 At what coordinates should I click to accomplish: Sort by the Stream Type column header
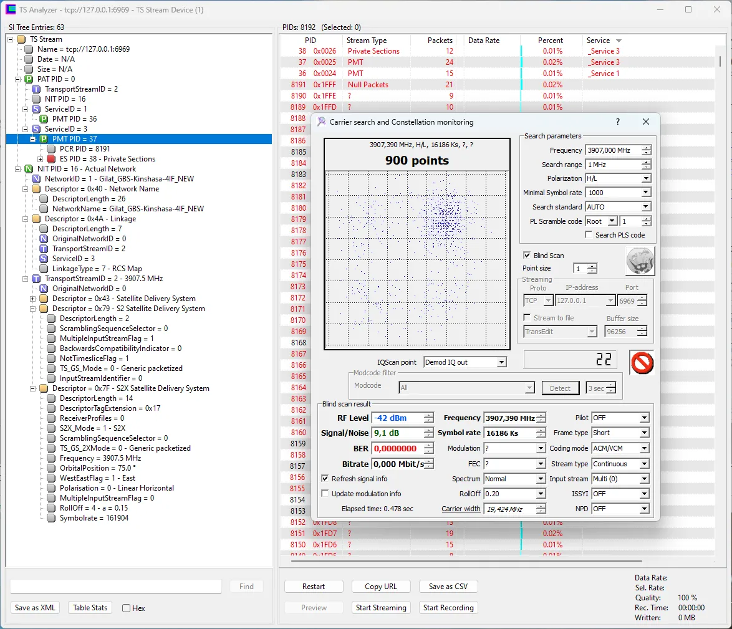tap(367, 41)
